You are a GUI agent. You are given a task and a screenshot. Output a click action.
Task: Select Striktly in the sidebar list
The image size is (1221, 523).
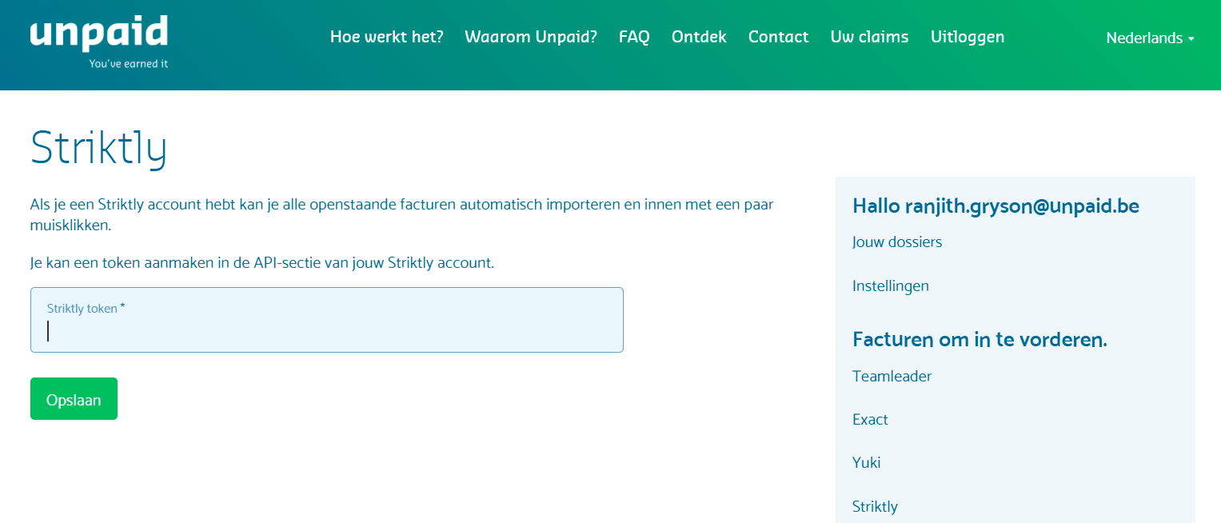click(x=875, y=506)
